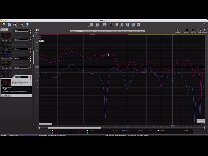The height and width of the screenshot is (156, 208).
Task: Remove the MLP-LR measurement with red X
Action: pos(30,49)
